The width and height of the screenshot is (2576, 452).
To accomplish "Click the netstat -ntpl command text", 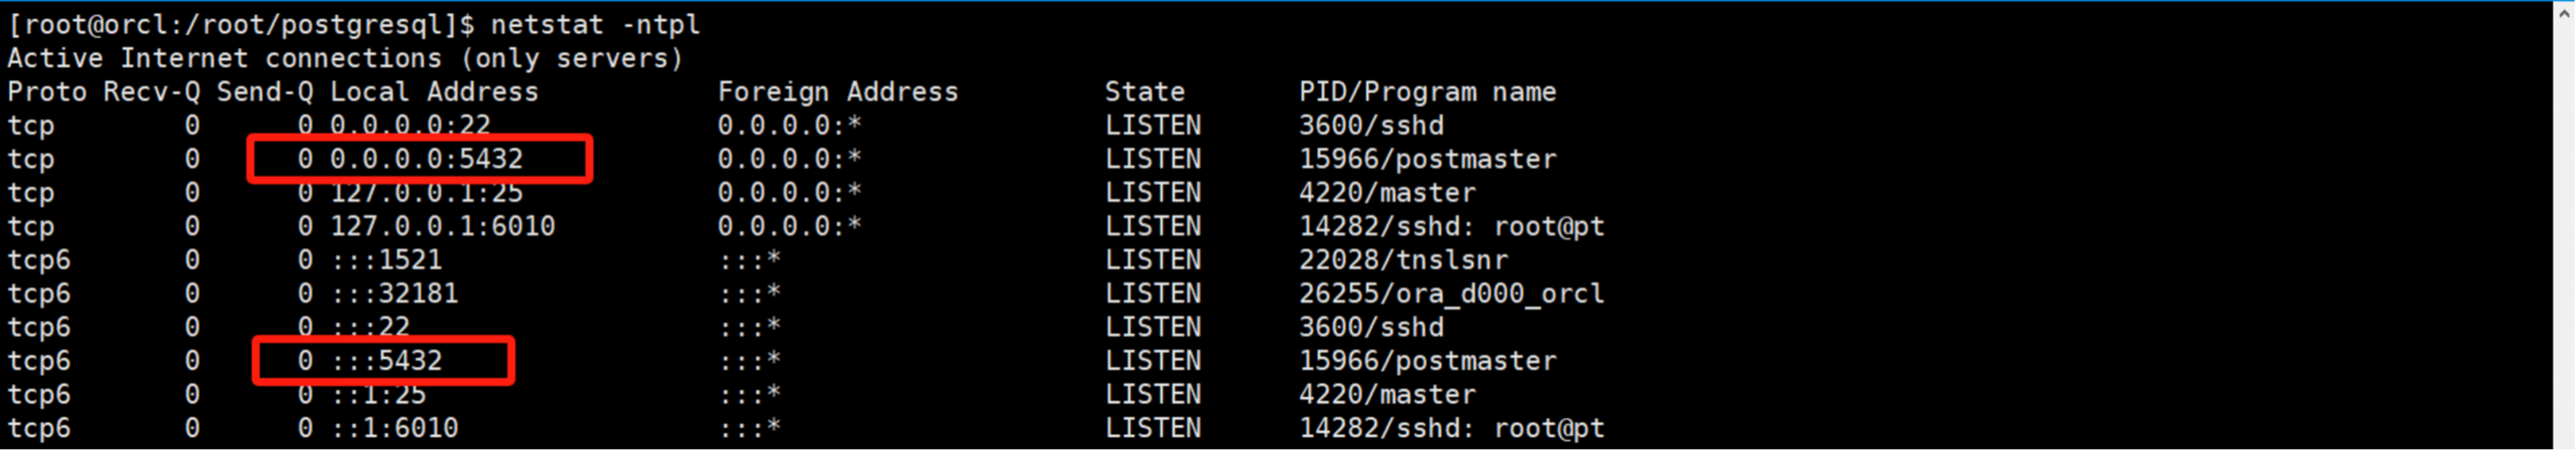I will [595, 24].
